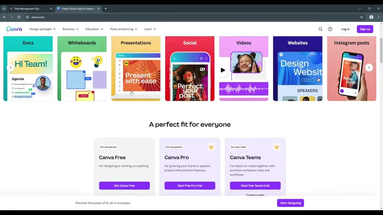Select the Canva Visual Suite tab
The image size is (383, 215).
tap(78, 9)
